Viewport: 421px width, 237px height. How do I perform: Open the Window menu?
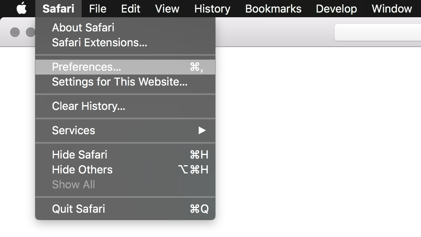(392, 9)
